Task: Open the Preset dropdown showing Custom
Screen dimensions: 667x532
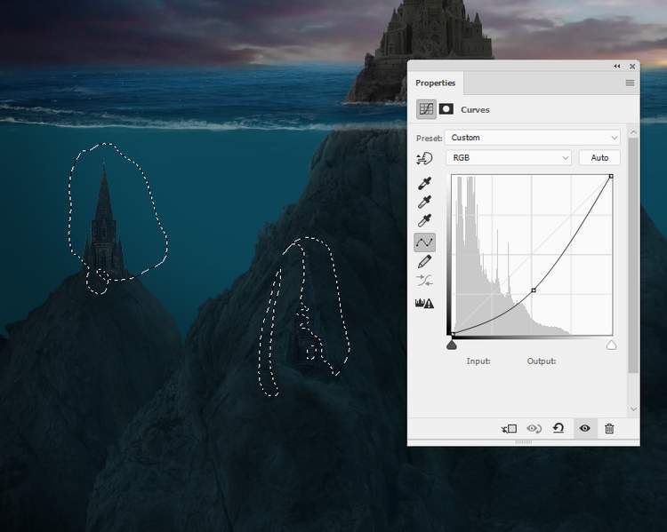Action: [533, 138]
